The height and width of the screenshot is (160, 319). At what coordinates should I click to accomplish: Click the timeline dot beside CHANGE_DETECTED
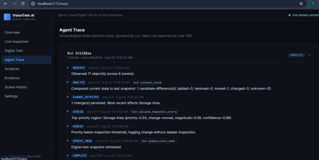click(x=68, y=97)
